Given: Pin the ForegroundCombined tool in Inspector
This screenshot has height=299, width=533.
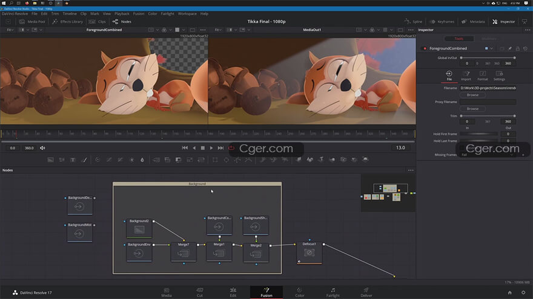Looking at the screenshot, I should pos(509,48).
